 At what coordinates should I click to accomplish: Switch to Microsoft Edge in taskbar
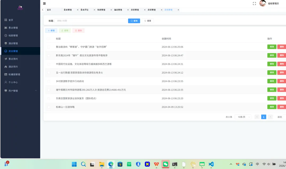pyautogui.click(x=111, y=164)
